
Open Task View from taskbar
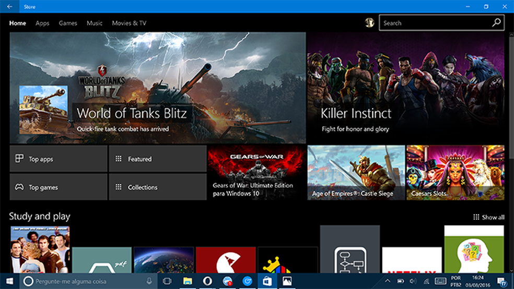pyautogui.click(x=167, y=281)
